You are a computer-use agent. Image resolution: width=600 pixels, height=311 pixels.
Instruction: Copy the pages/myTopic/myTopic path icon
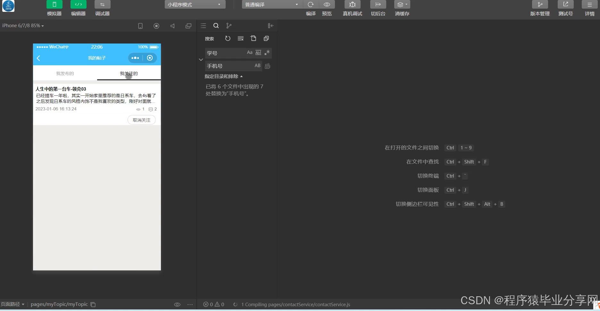tap(93, 305)
